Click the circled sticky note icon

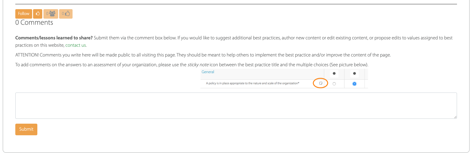[320, 83]
